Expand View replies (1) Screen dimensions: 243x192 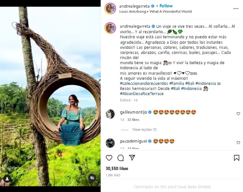coord(144,129)
